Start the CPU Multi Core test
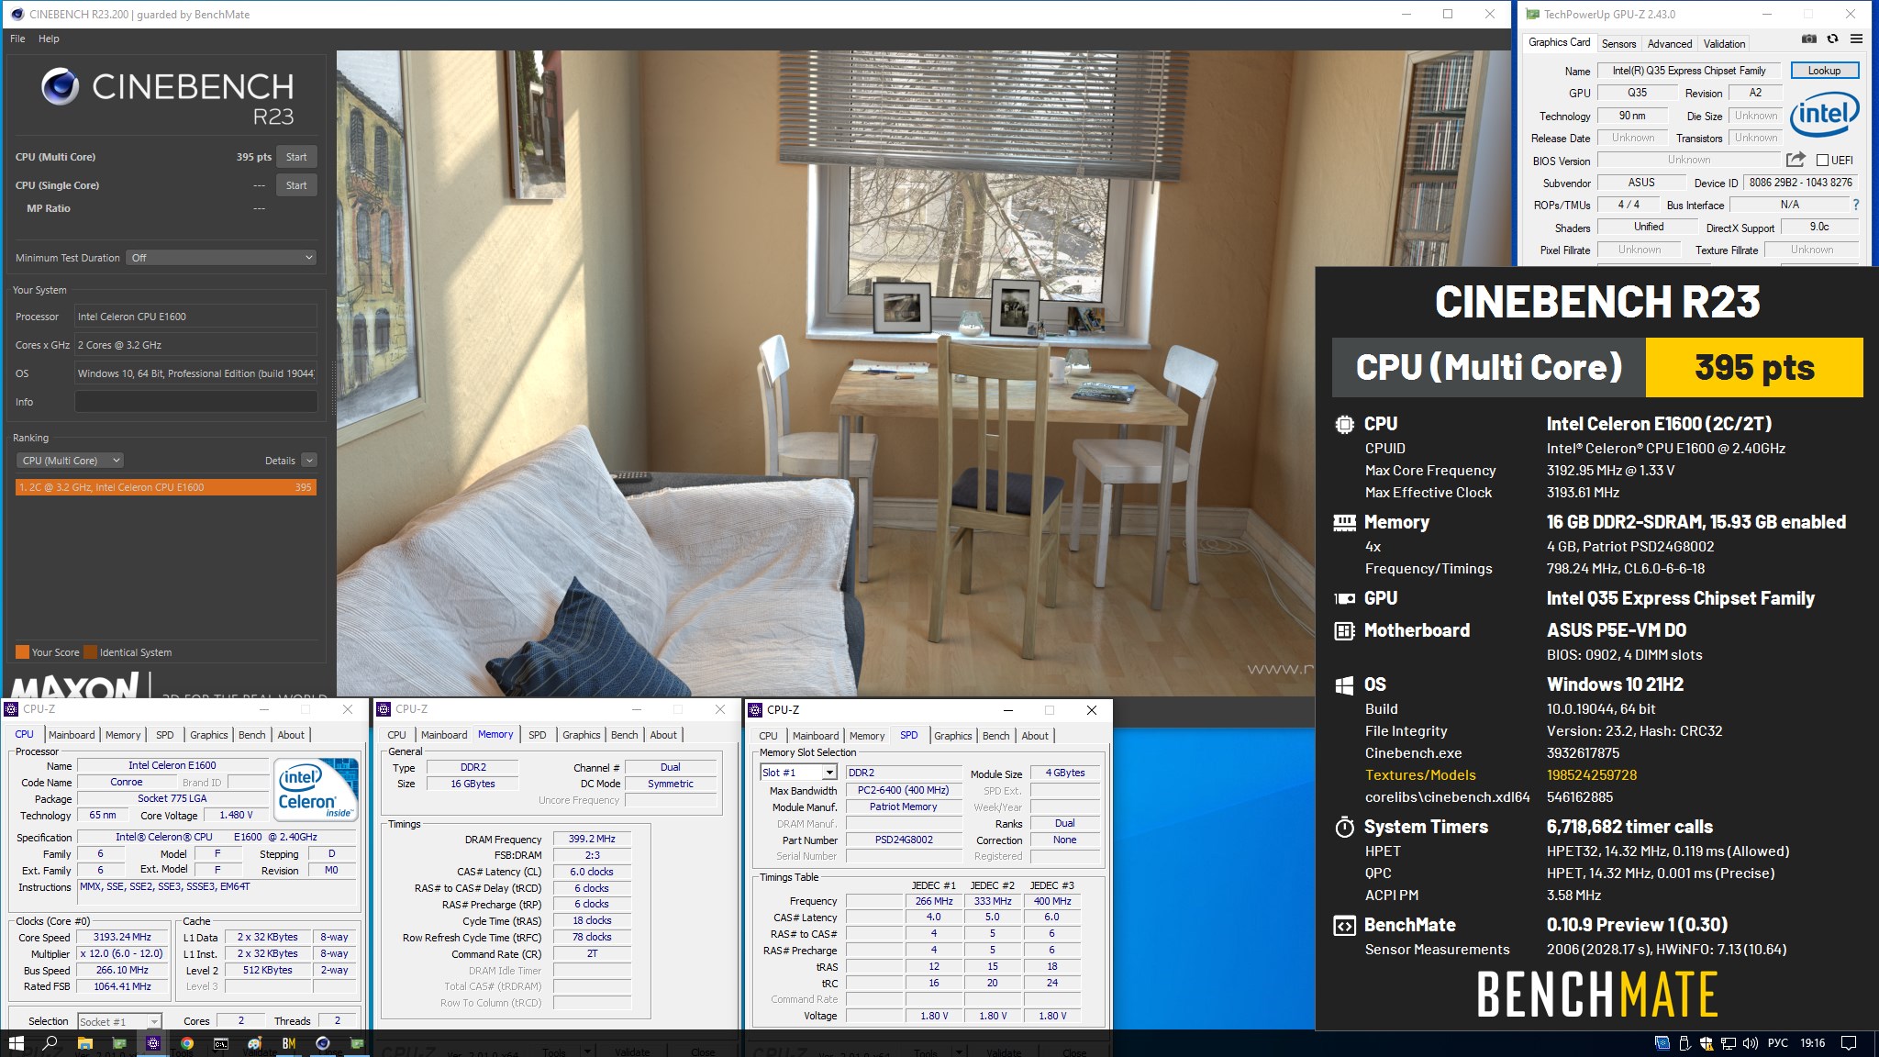The image size is (1879, 1057). pyautogui.click(x=296, y=157)
